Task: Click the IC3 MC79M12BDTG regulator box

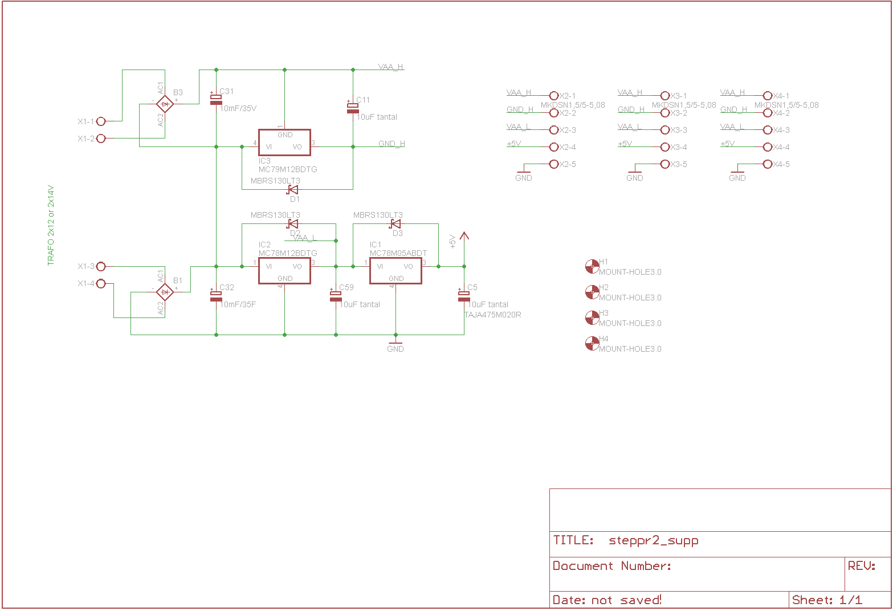Action: [x=284, y=142]
